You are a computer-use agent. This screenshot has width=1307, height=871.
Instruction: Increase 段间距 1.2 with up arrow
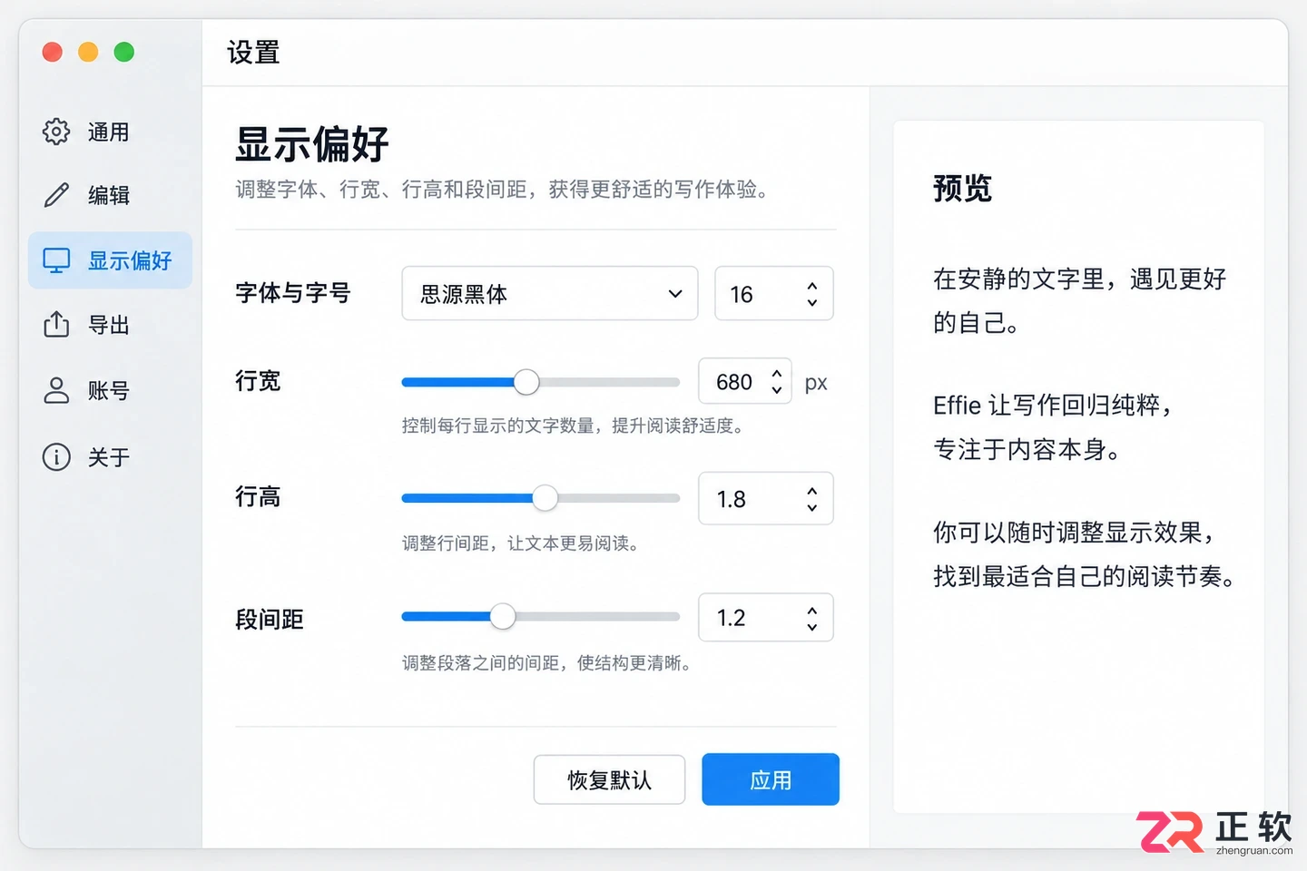tap(812, 610)
